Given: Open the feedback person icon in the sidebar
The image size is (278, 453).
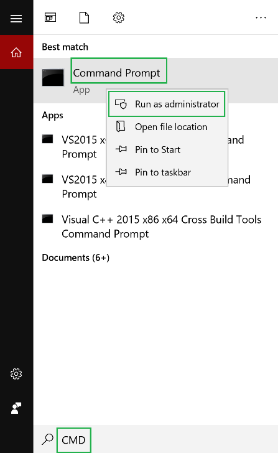Looking at the screenshot, I should [x=16, y=408].
